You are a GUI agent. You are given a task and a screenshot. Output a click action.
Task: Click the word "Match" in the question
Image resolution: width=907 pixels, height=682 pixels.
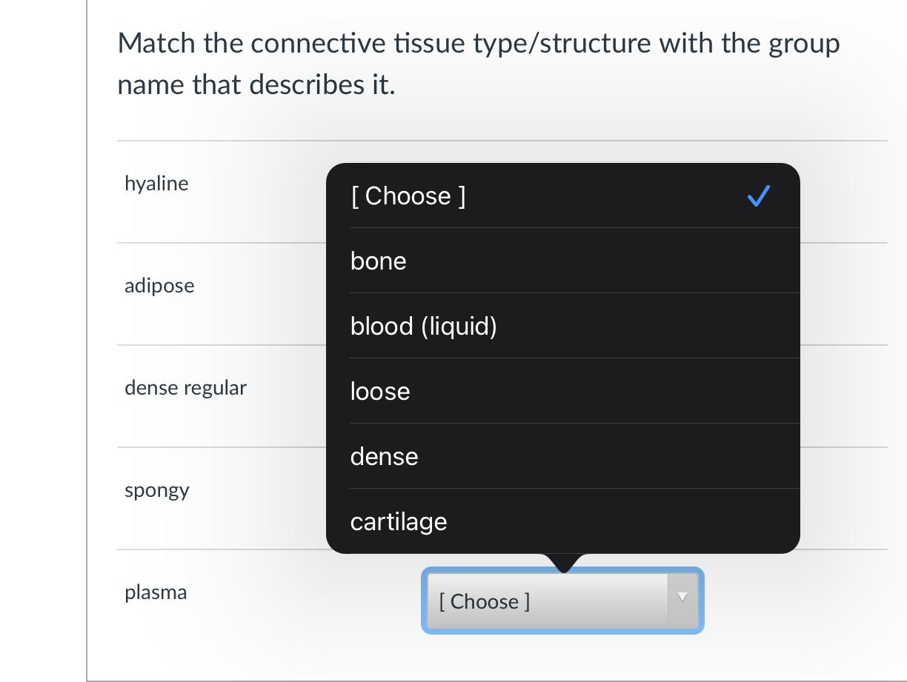pos(156,44)
